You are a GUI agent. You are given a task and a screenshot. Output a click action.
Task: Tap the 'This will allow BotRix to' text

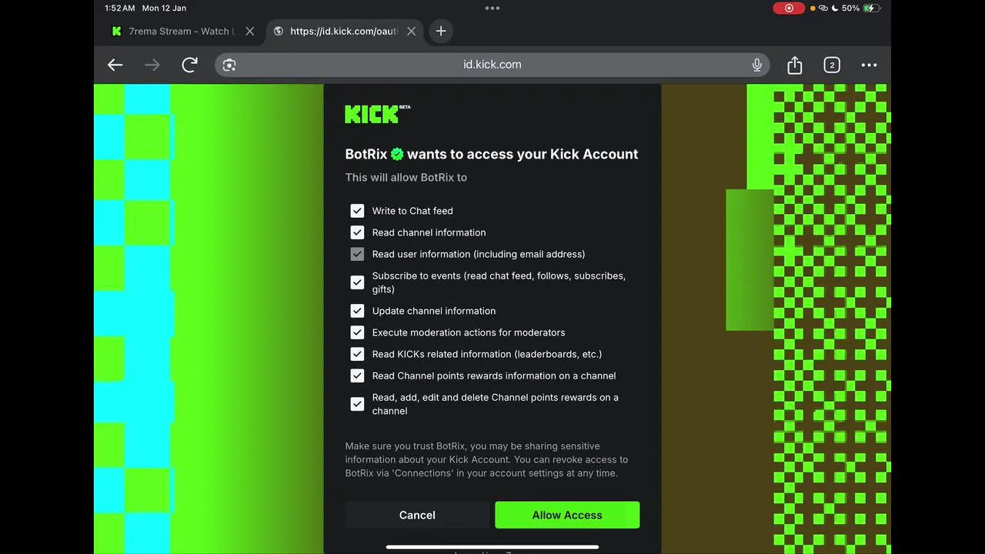406,178
